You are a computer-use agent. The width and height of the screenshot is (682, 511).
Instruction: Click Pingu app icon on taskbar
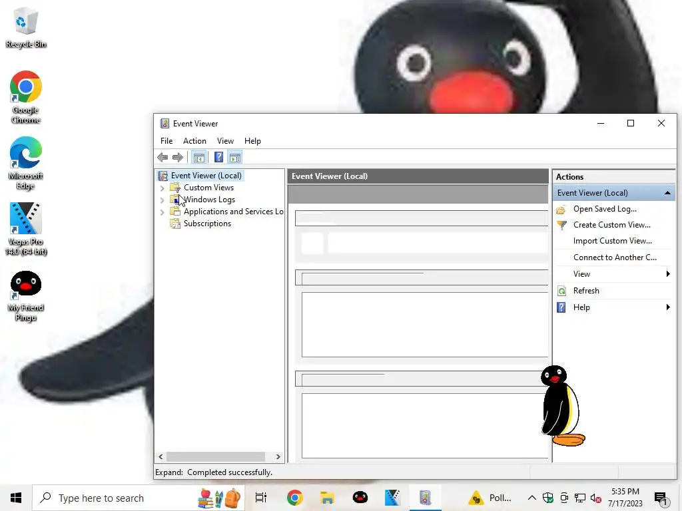tap(360, 498)
